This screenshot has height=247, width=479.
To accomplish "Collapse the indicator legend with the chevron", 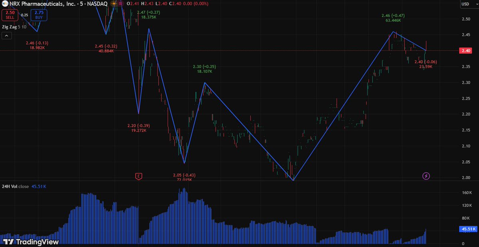I will [x=7, y=36].
